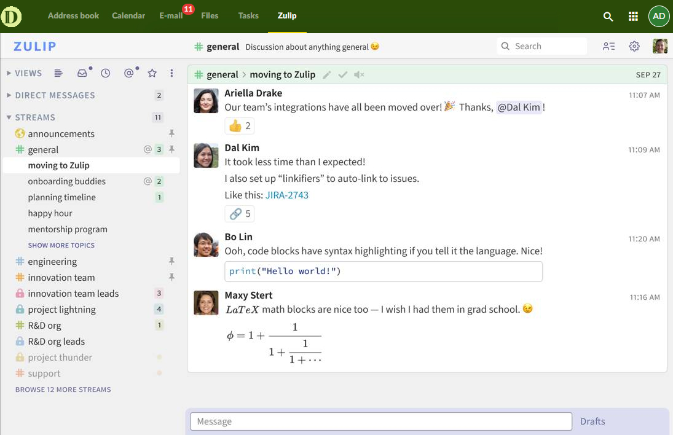
Task: Open the JIRA-2743 link
Action: [287, 195]
